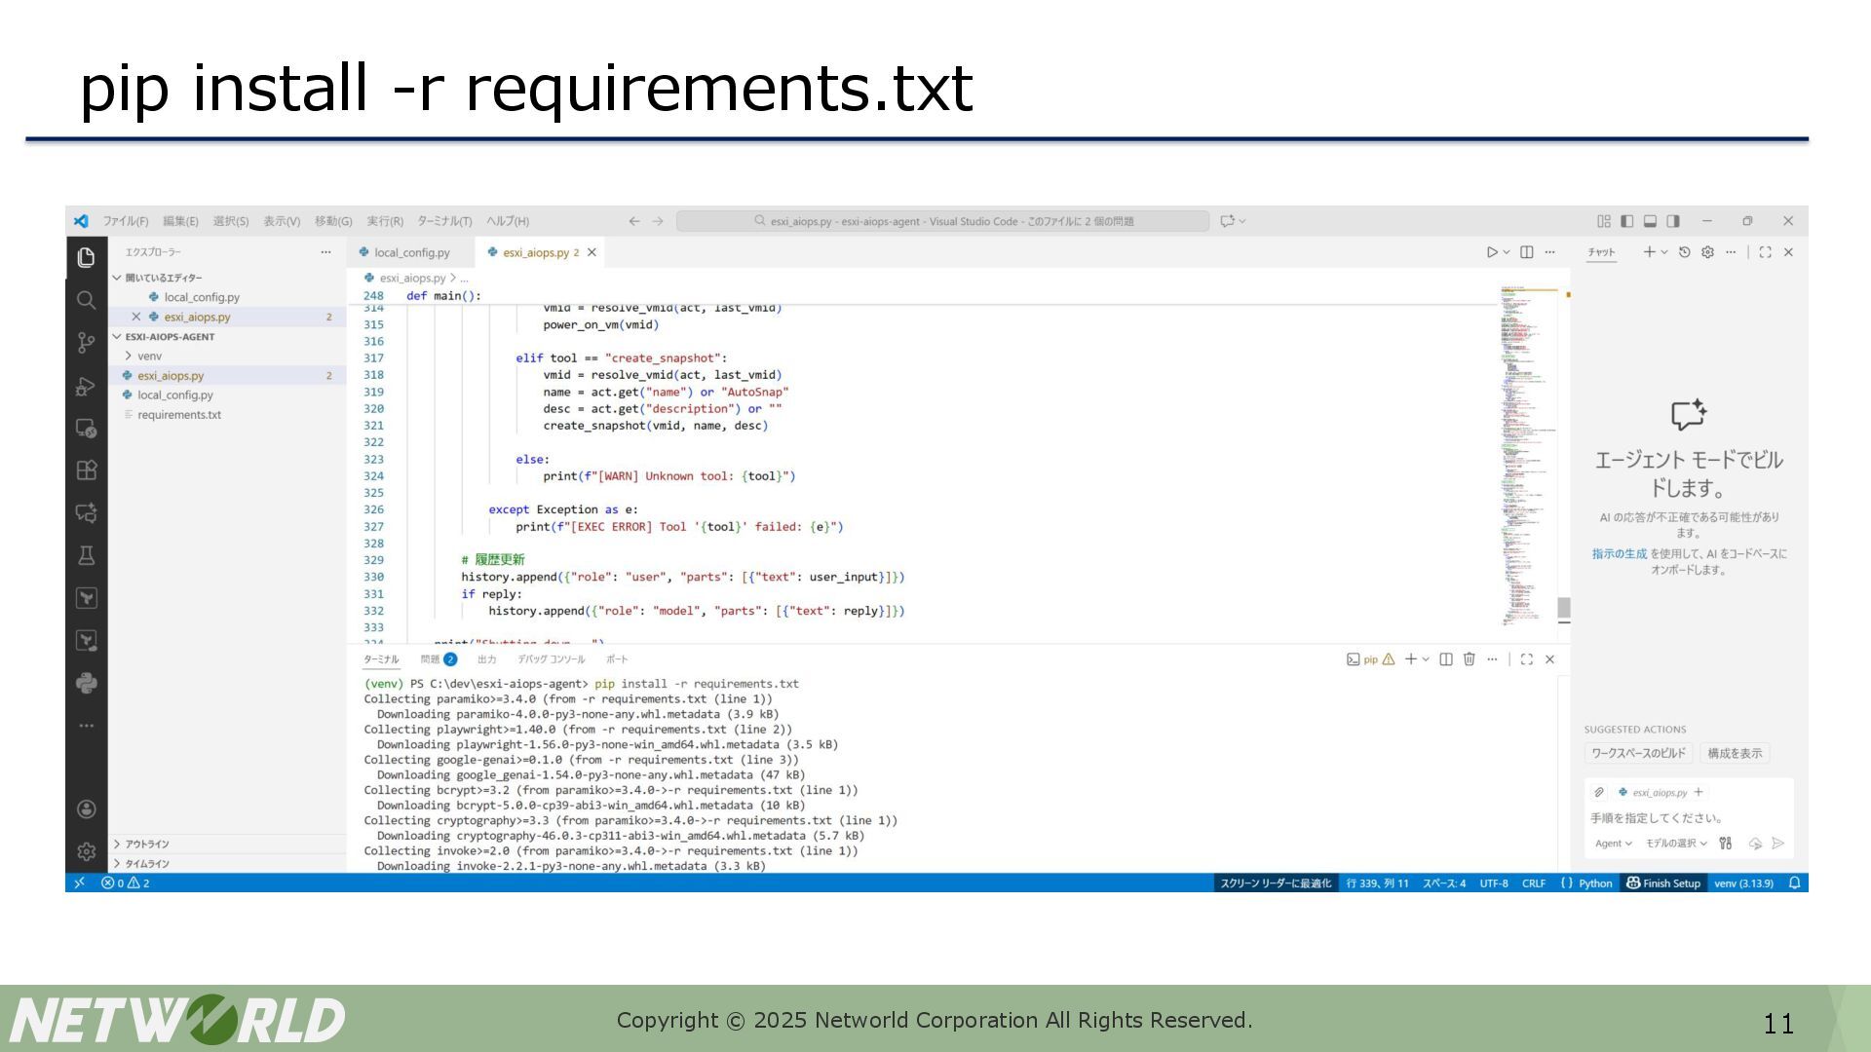Click the 指示の生成 link
This screenshot has height=1052, width=1871.
click(x=1619, y=554)
